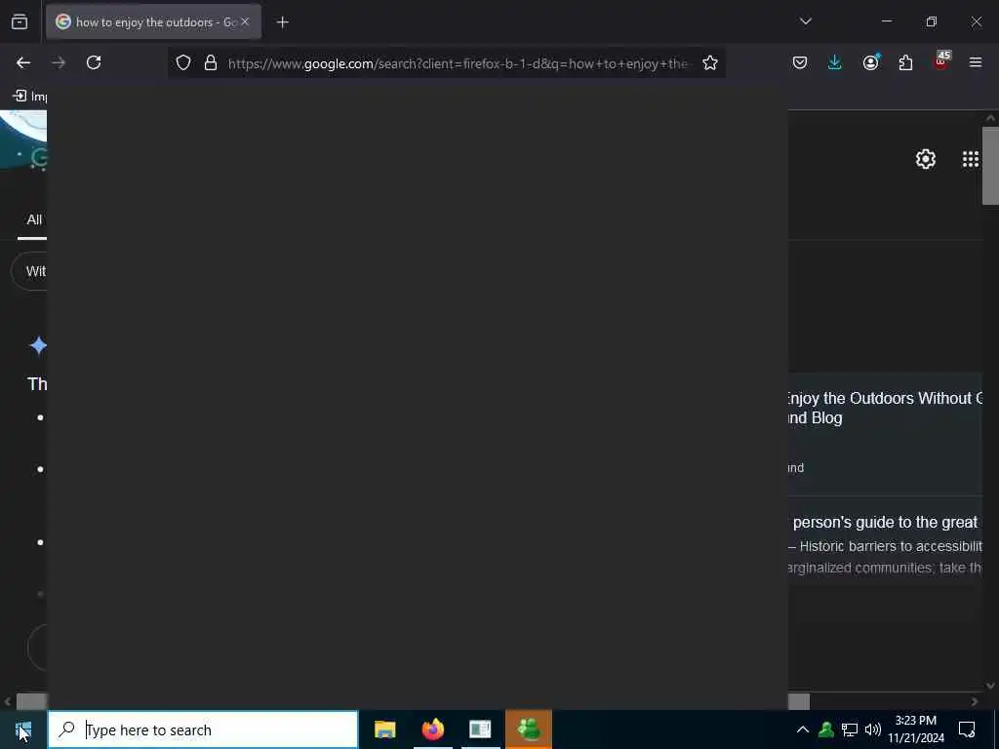Switch to Firefox in the taskbar

pyautogui.click(x=432, y=729)
